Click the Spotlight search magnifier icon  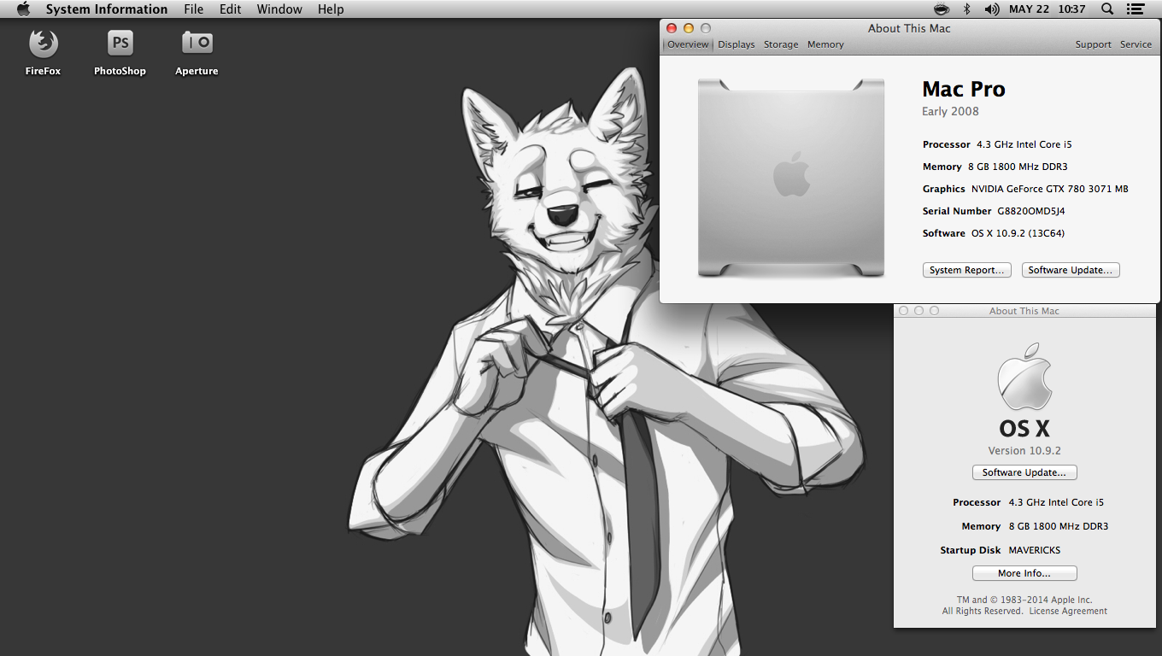click(x=1107, y=9)
